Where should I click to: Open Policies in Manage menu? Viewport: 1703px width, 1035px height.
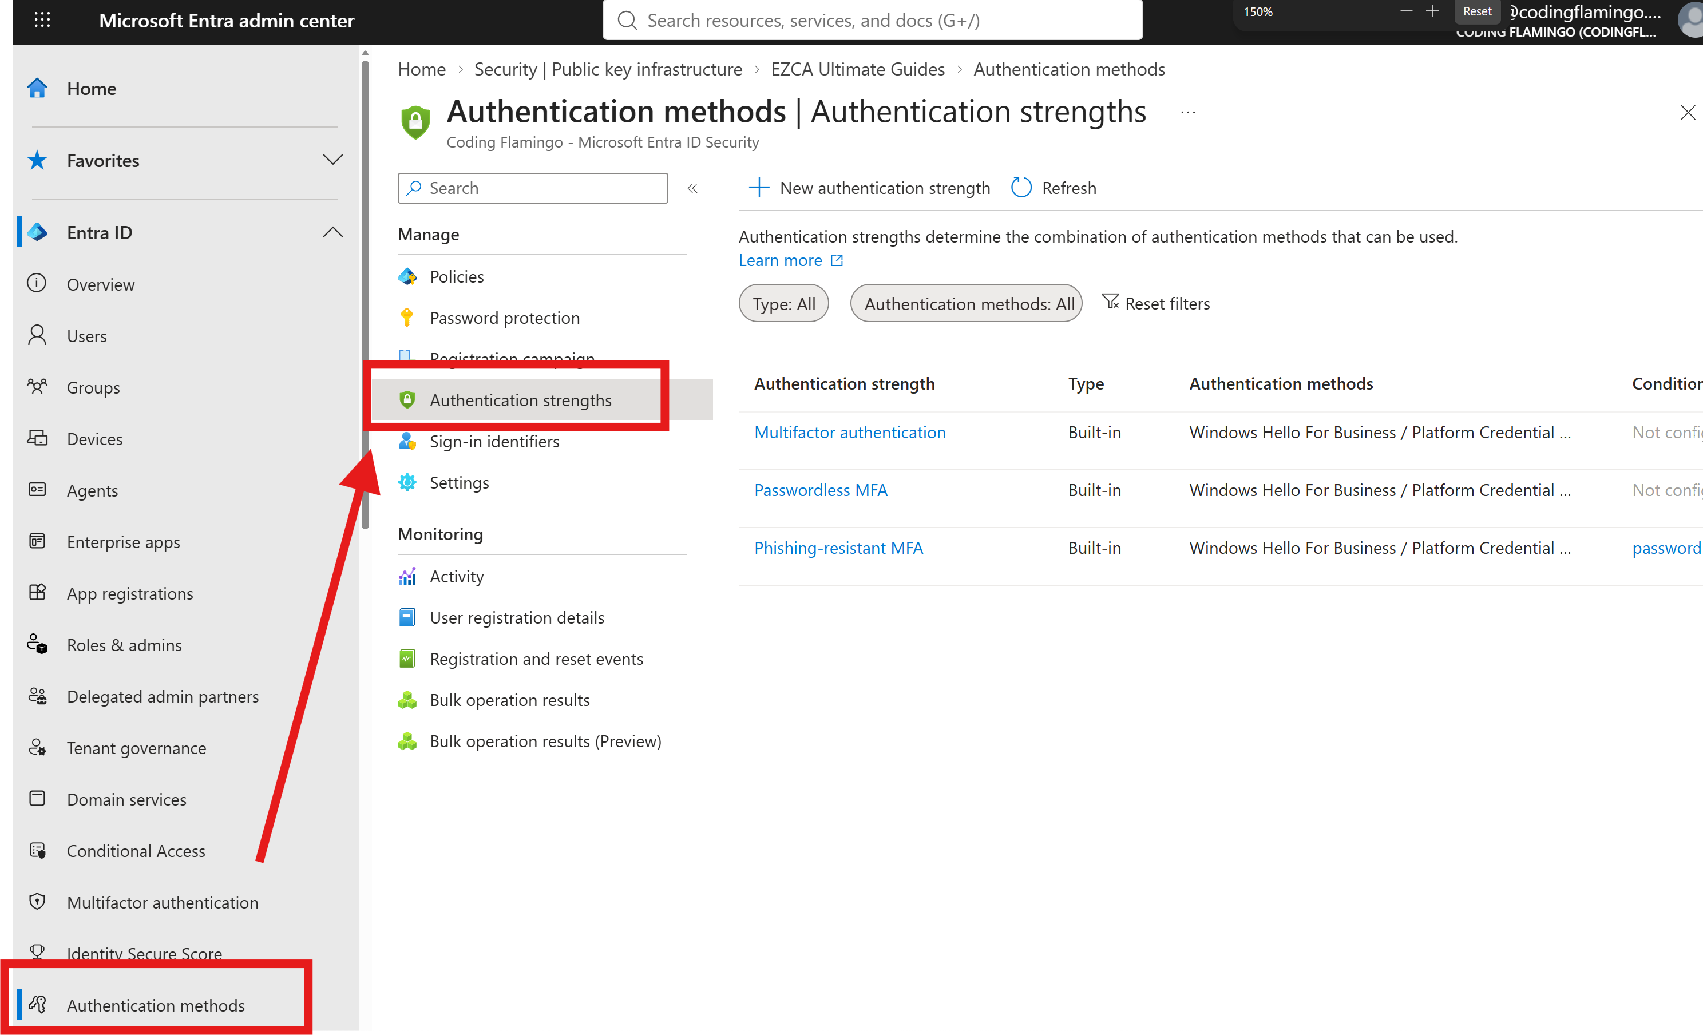pyautogui.click(x=457, y=276)
